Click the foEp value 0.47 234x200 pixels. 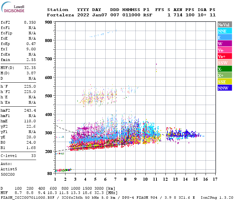coord(31,44)
